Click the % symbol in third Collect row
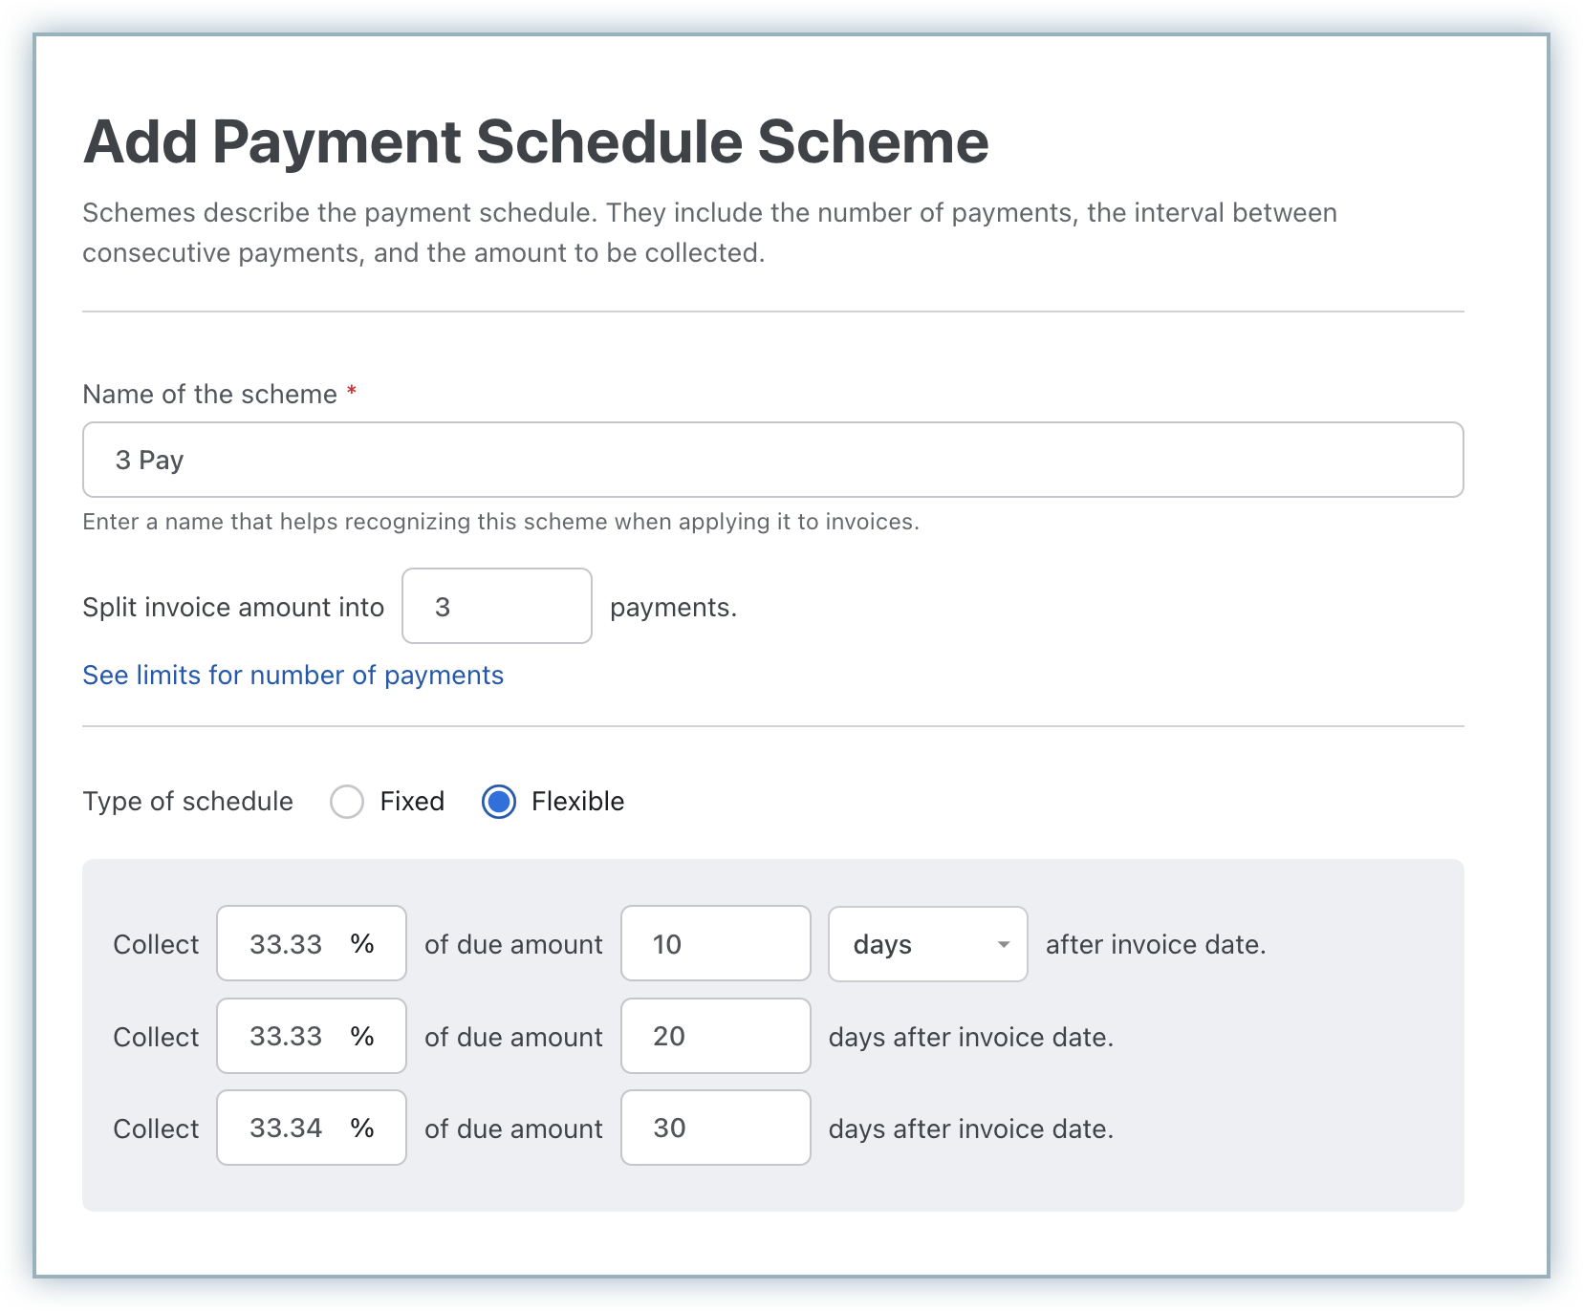The image size is (1583, 1311). click(362, 1128)
